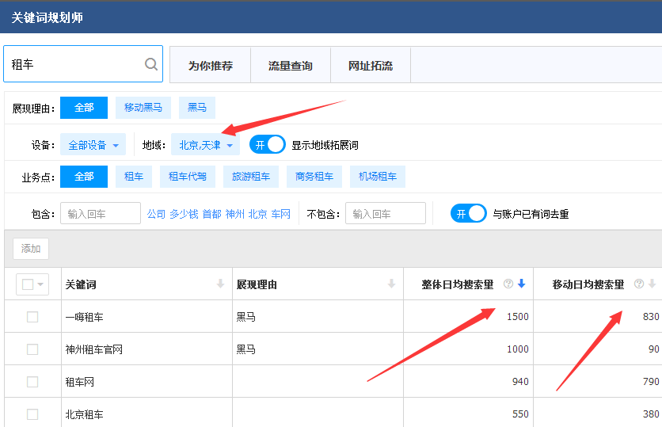Sort 关键词 column with arrow icon
Screen dimensions: 662x427
click(x=220, y=284)
